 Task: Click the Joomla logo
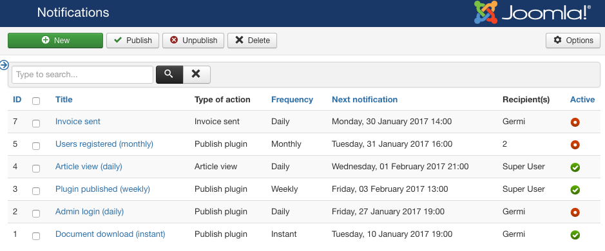click(532, 13)
